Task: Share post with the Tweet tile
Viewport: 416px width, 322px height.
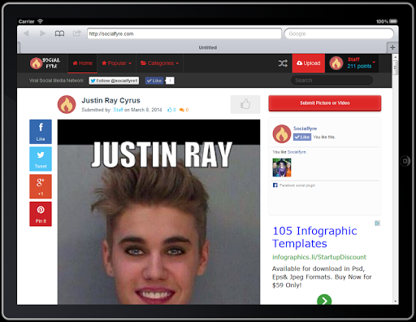Action: 41,159
